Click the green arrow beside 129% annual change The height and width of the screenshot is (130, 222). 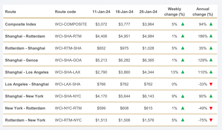click(x=211, y=60)
